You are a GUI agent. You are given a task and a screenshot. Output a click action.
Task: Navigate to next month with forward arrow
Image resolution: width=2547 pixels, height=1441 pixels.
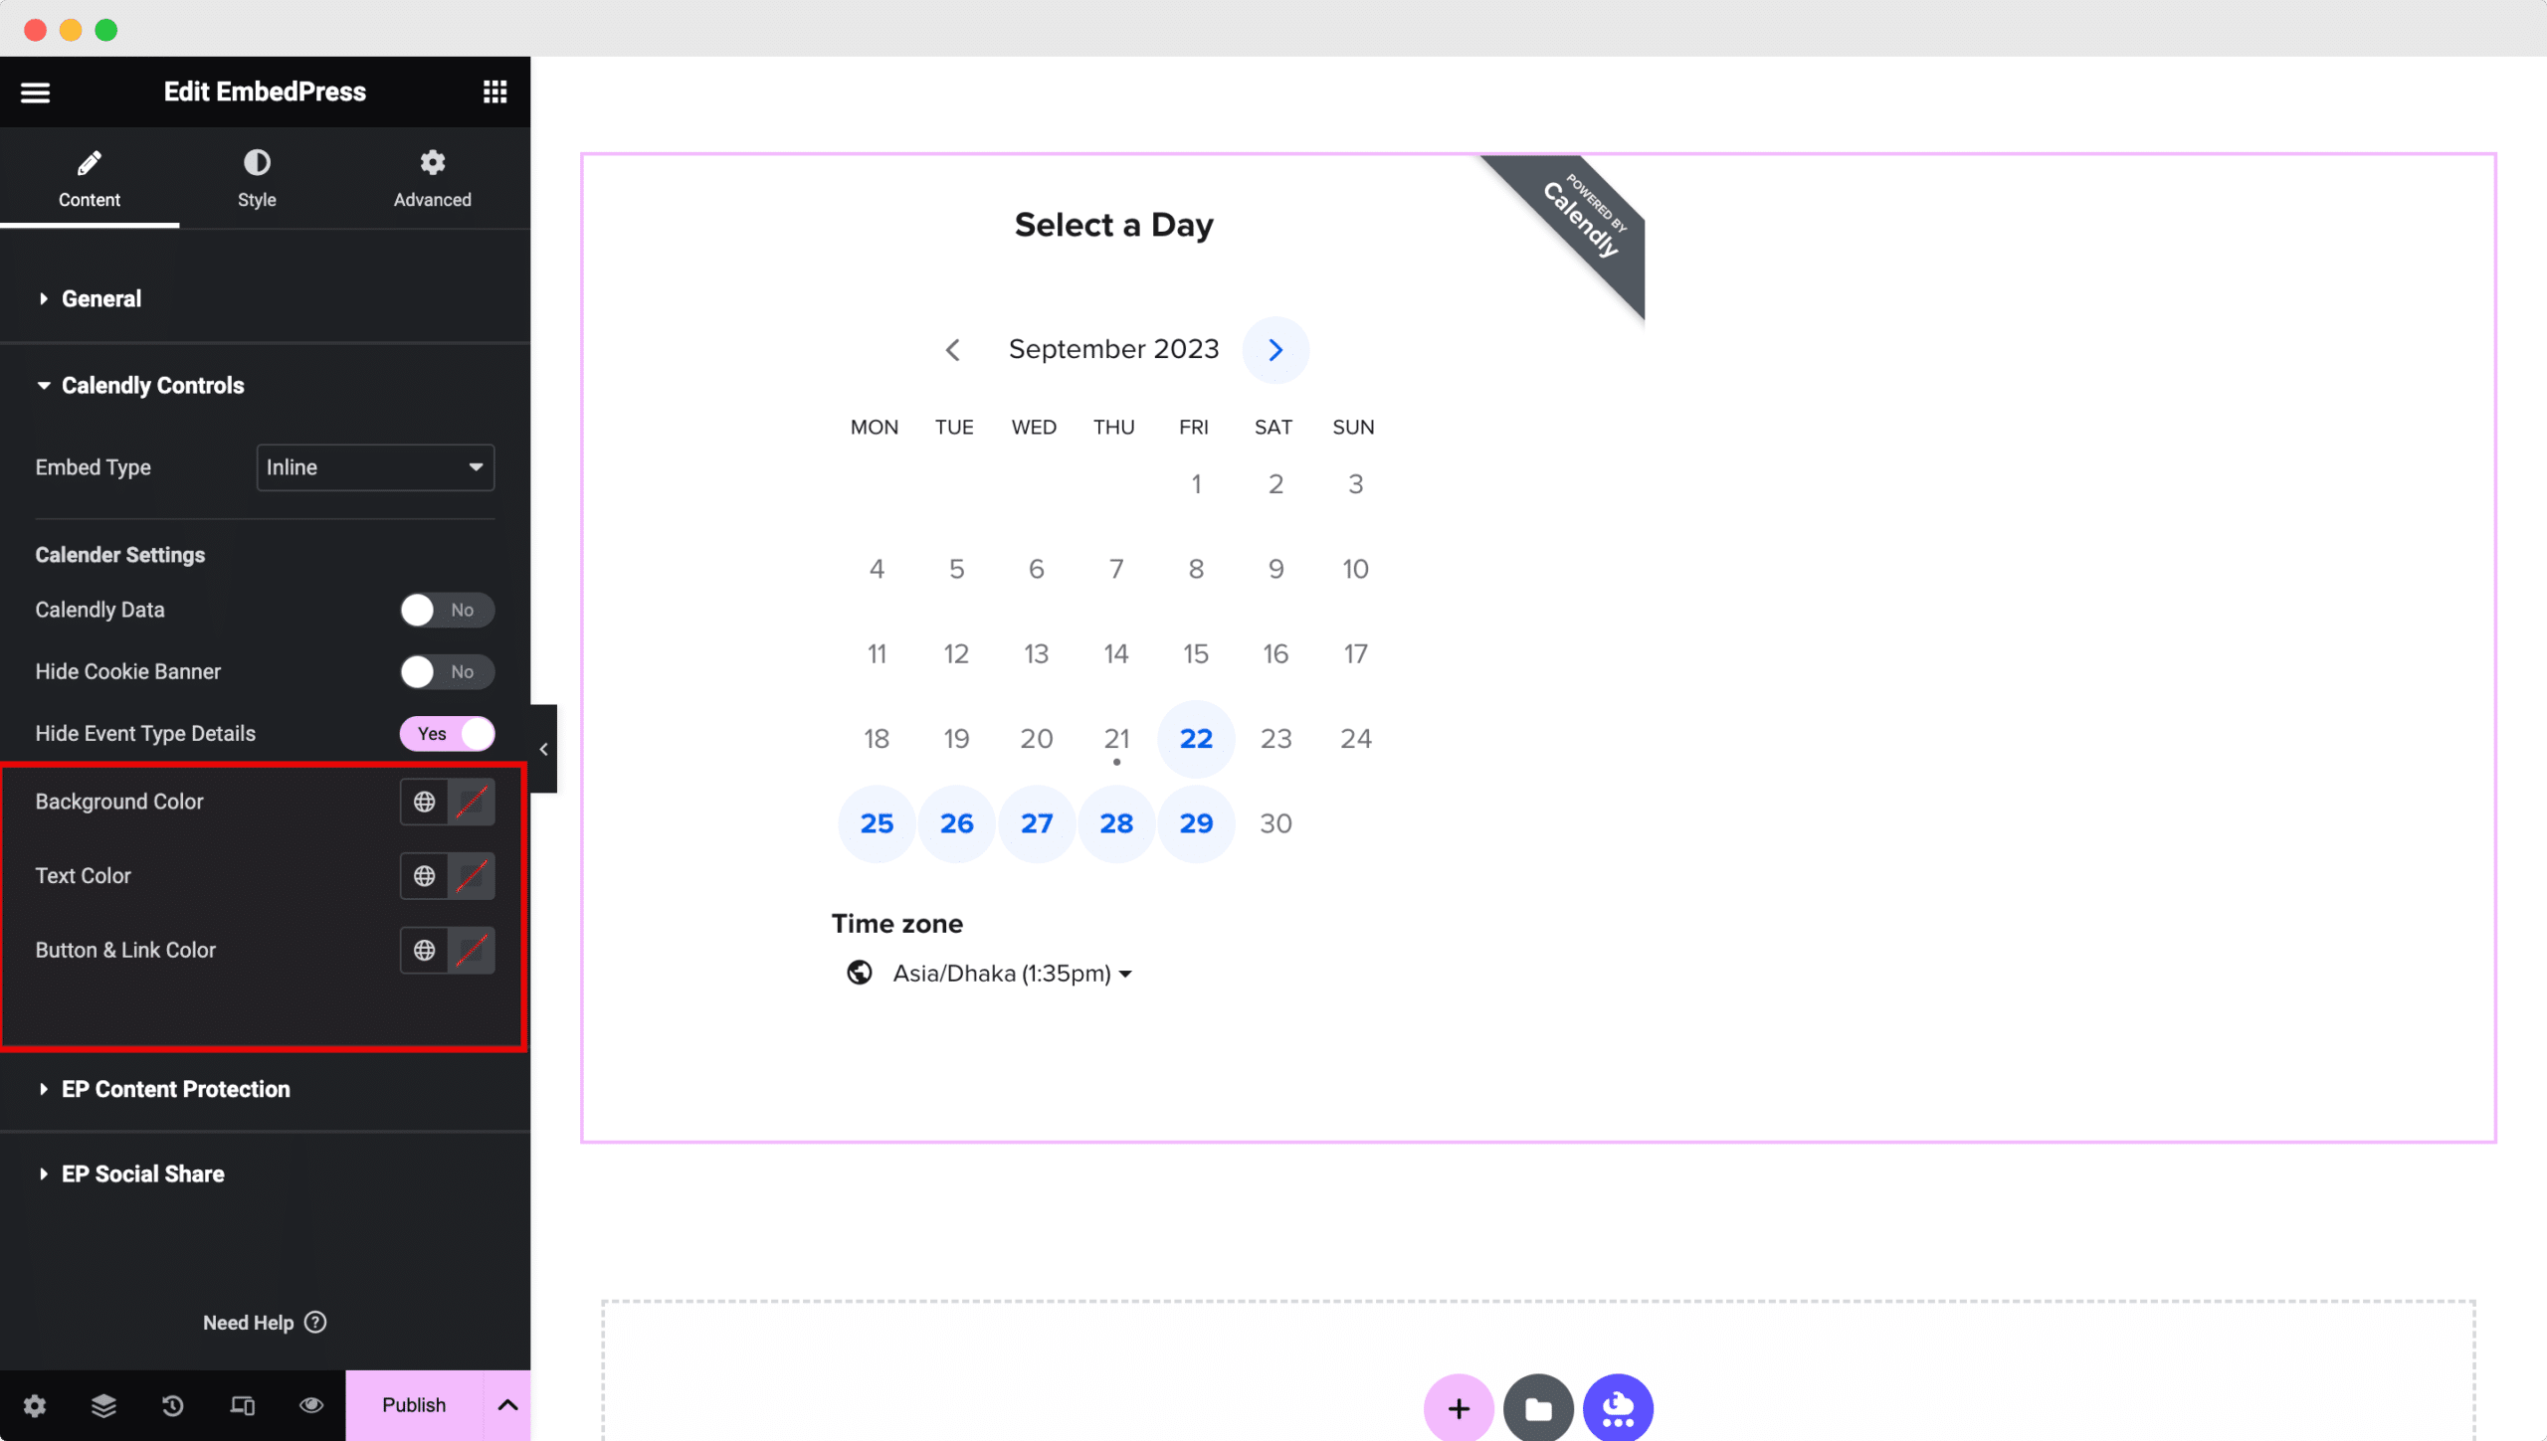coord(1275,350)
